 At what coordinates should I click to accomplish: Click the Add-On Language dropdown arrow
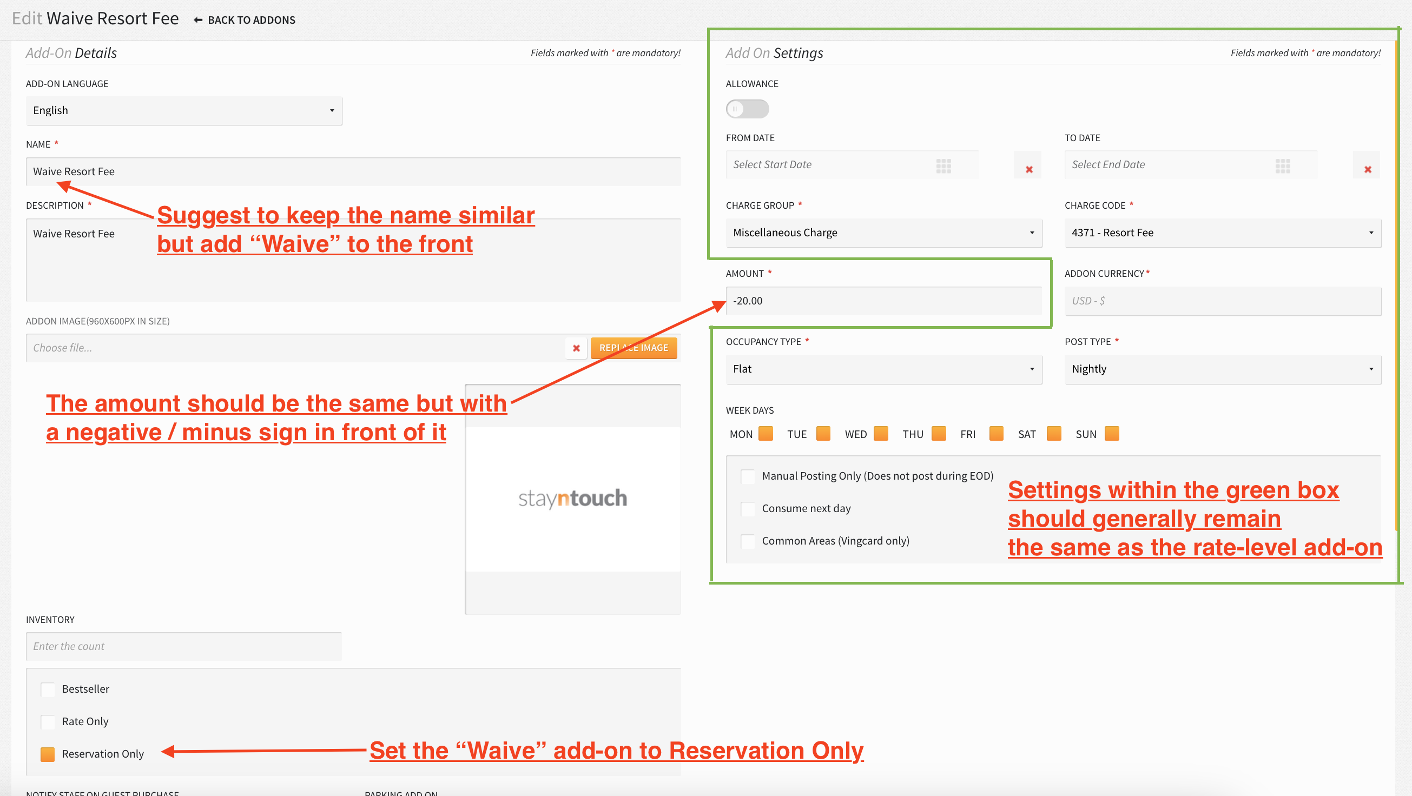tap(332, 111)
